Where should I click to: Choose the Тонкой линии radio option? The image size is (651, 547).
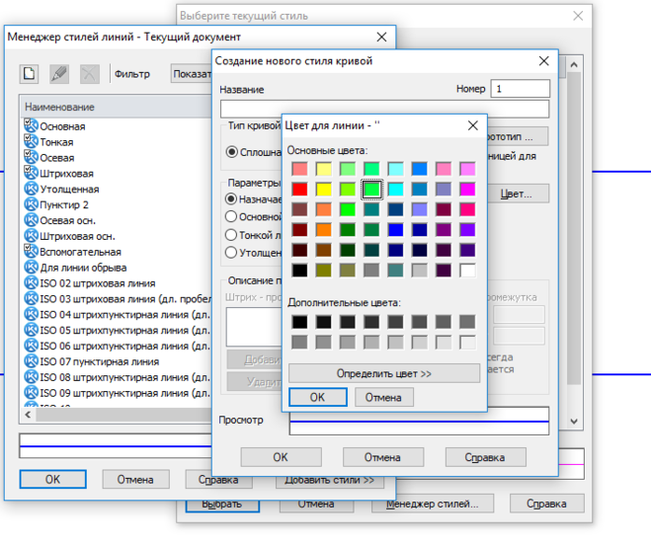pos(232,235)
